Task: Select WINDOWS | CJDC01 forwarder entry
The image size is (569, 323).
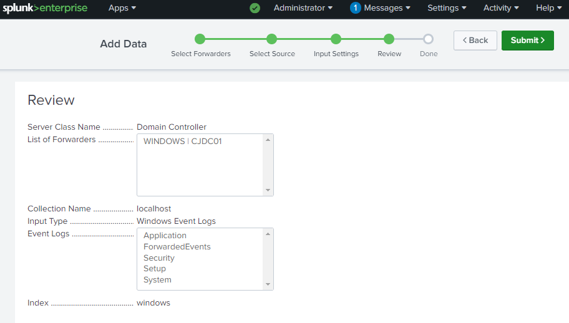Action: coord(183,142)
